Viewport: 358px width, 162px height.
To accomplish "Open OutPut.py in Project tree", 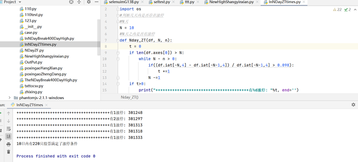I will tap(34, 62).
